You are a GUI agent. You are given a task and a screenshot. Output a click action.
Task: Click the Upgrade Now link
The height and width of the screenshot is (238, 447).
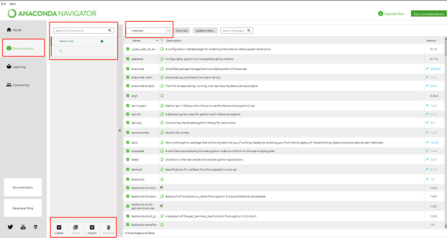pyautogui.click(x=394, y=13)
